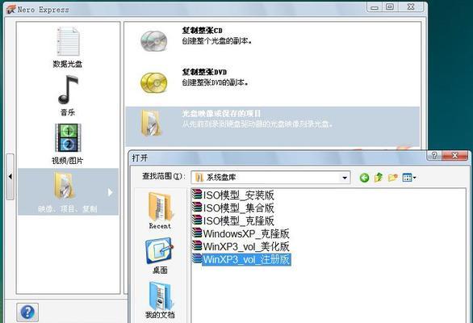This screenshot has height=323, width=473.
Task: Choose the 音乐 music note icon
Action: [x=68, y=90]
